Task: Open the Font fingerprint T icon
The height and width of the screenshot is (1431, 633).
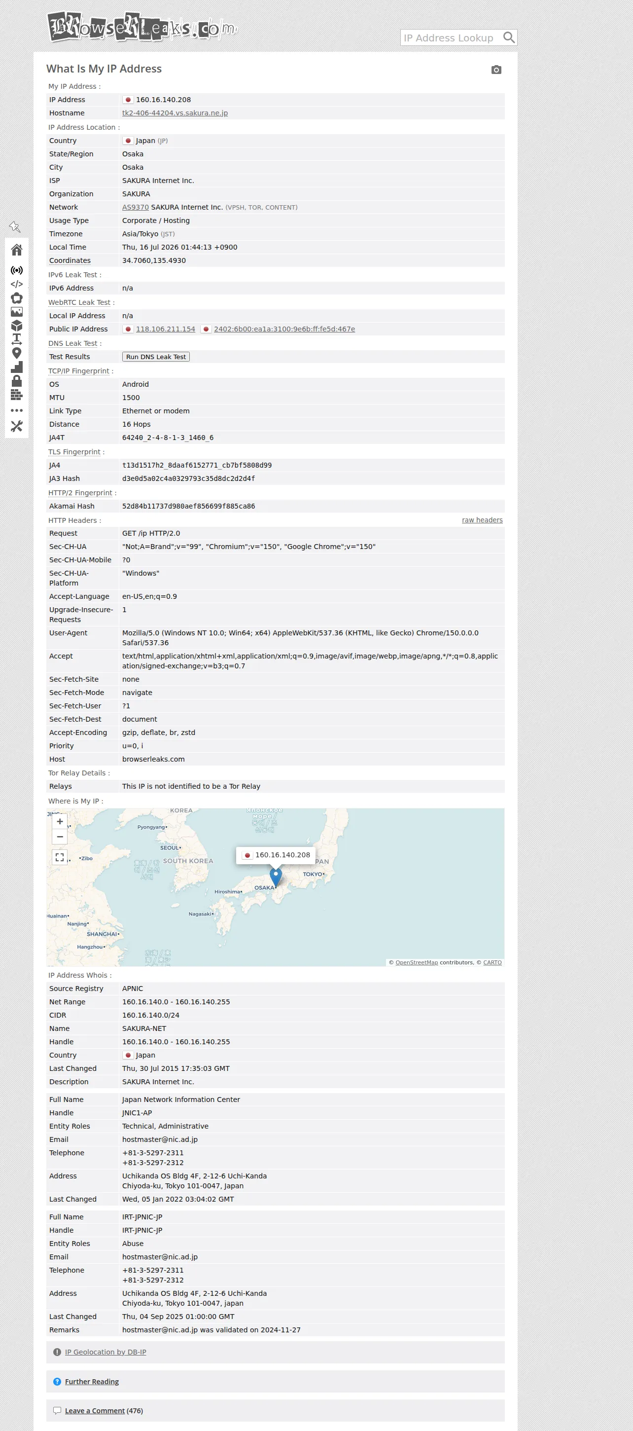Action: click(17, 339)
